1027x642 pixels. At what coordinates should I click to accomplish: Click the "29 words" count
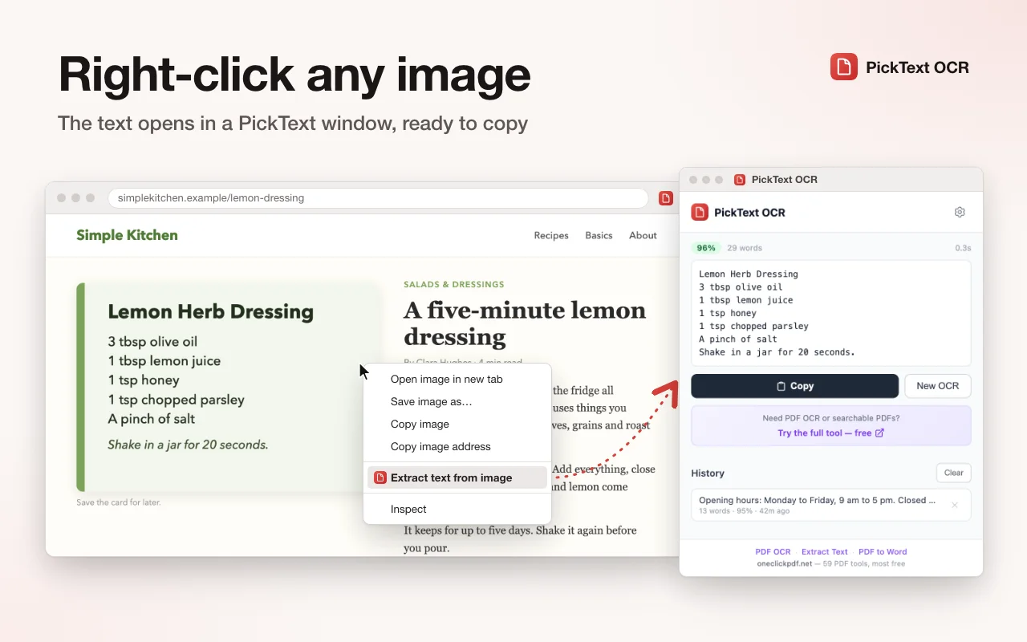coord(745,248)
